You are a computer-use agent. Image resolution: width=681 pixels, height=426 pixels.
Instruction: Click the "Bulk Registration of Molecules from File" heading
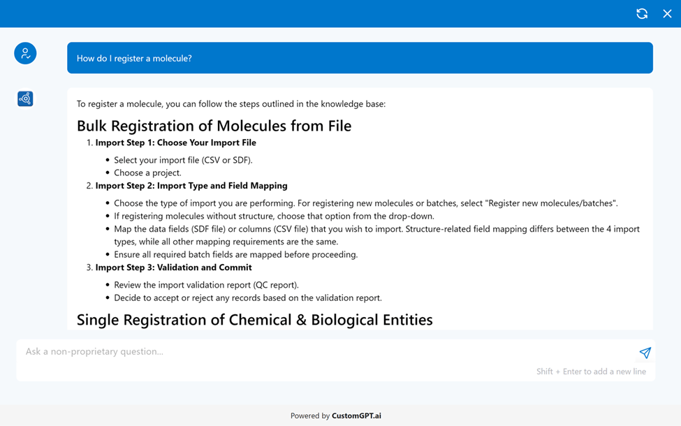coord(214,126)
